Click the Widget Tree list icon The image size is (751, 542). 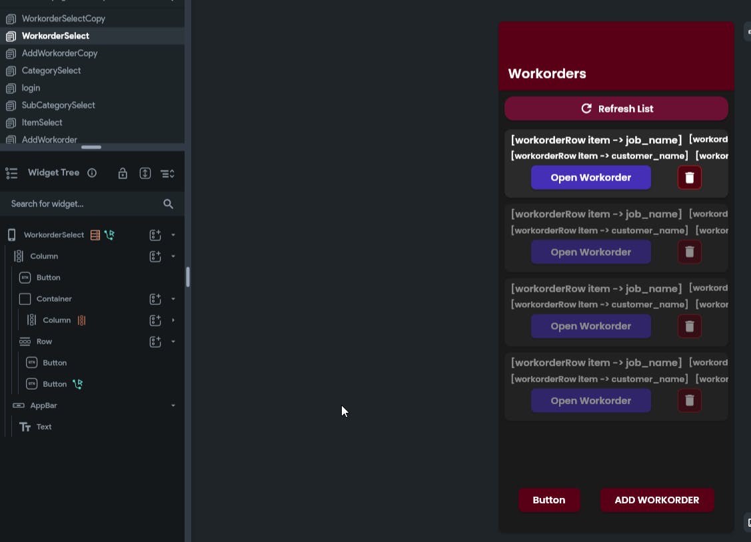(x=11, y=173)
